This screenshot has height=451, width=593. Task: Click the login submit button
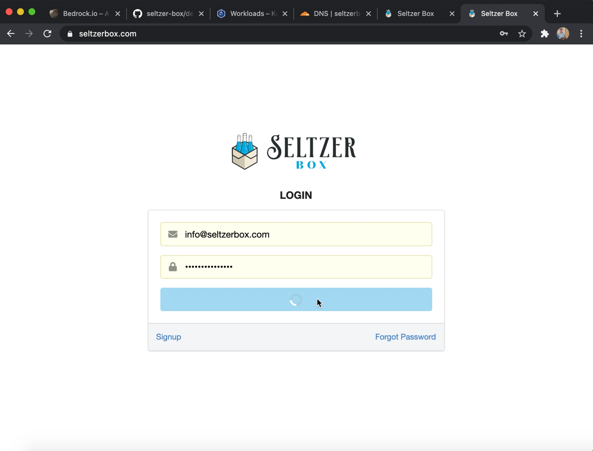[x=296, y=299]
